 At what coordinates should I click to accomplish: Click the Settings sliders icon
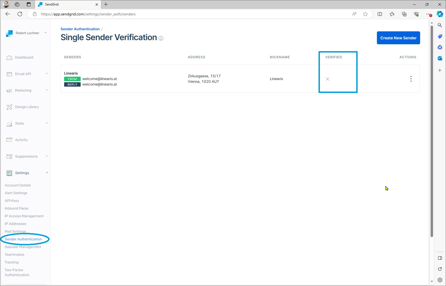coord(9,173)
